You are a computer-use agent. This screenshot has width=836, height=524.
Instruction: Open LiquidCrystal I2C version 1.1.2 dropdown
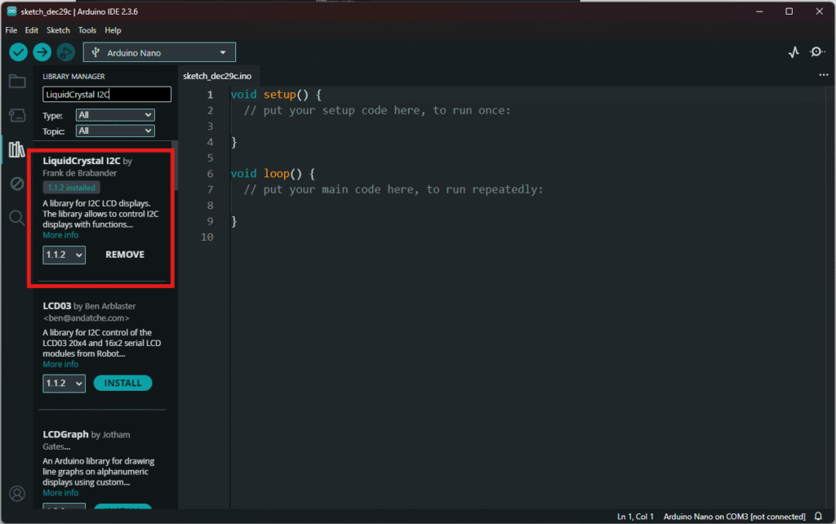point(64,255)
